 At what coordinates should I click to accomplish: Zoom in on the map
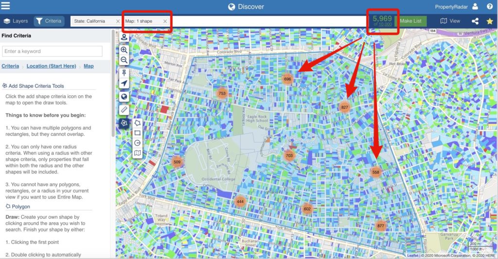coord(124,49)
